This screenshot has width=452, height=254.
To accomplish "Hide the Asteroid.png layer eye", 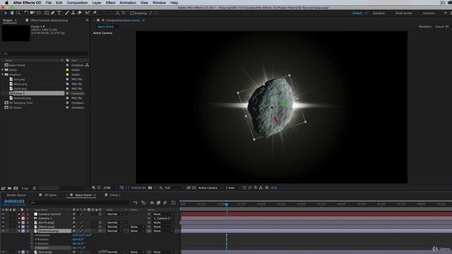I will point(3,231).
